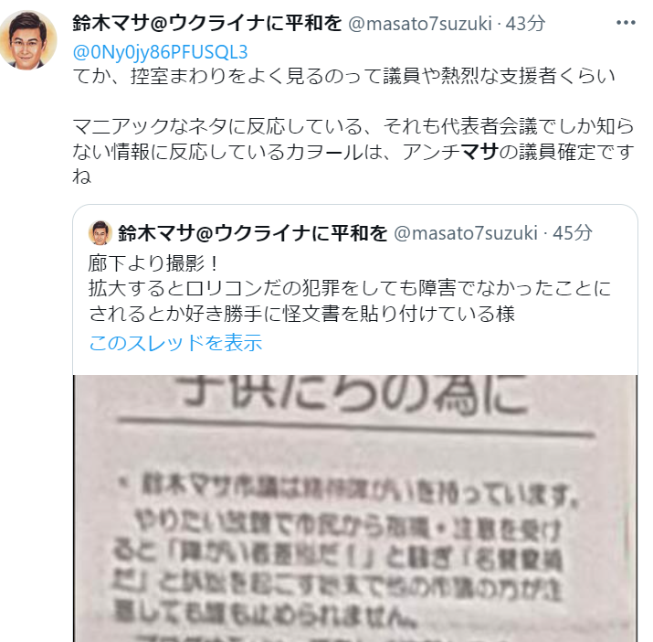Click the bold 'マサ' word in tweet text
The height and width of the screenshot is (642, 653).
pyautogui.click(x=479, y=152)
